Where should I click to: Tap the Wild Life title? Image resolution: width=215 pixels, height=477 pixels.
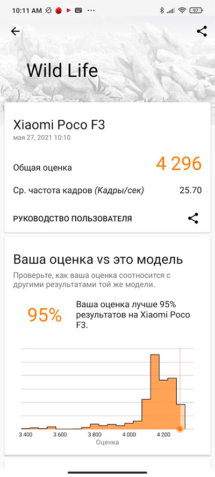click(62, 70)
